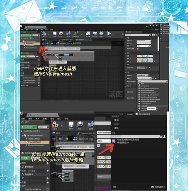Click forward arrow in upper graph navigation
Viewport: 188px width, 191px height.
tap(52, 44)
